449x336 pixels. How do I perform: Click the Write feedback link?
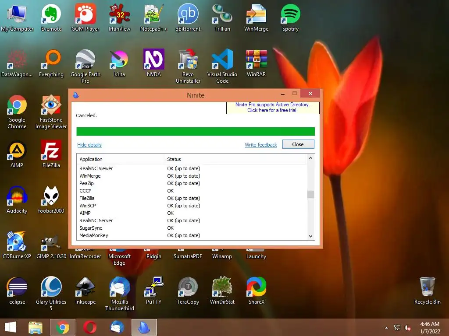coord(261,145)
